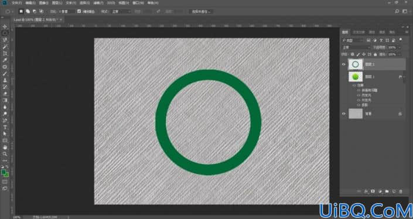Screen dimensions: 413x219
Task: Click New Selection mode icon
Action: tap(21, 11)
